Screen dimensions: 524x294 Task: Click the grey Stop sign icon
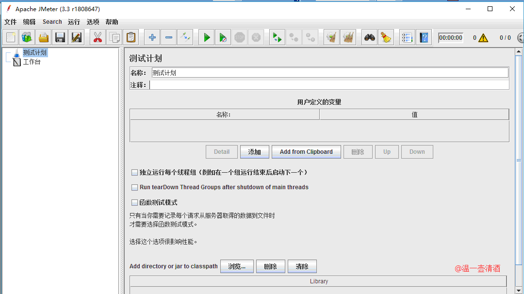(240, 37)
